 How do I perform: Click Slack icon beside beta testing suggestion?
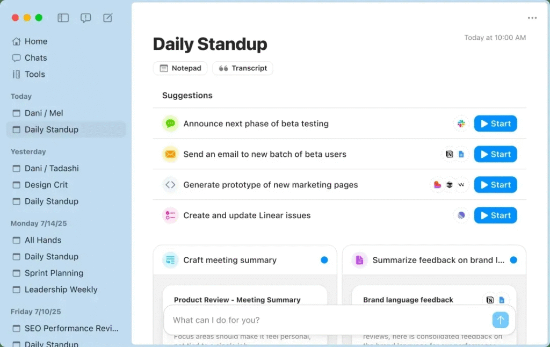pos(461,124)
